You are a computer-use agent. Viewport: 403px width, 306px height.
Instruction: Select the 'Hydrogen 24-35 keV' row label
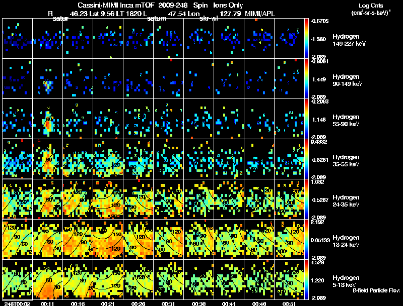tap(346, 201)
